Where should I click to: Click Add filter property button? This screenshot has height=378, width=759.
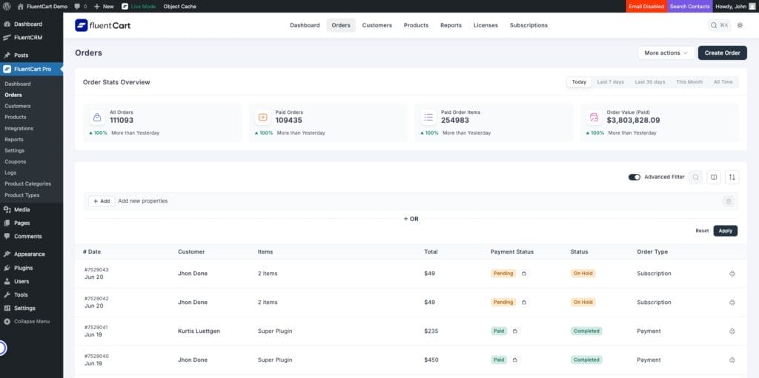pyautogui.click(x=102, y=201)
